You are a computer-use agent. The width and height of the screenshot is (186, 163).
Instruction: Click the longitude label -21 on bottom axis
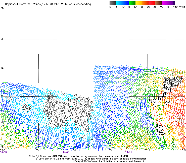point(111,149)
